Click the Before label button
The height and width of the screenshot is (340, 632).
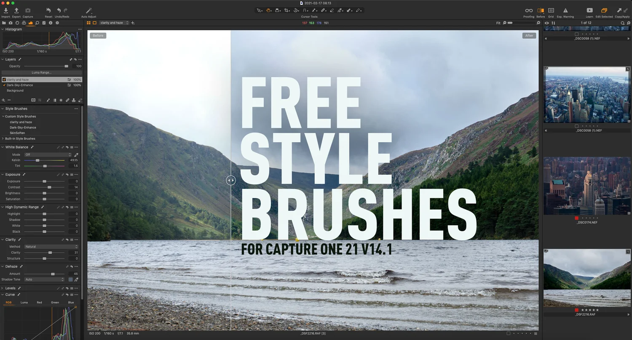[x=98, y=36]
